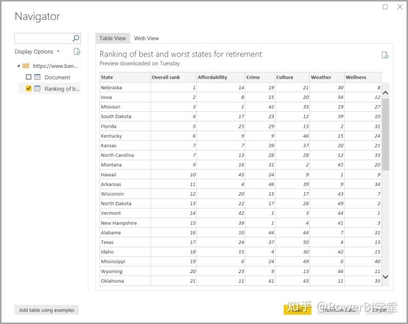Screen dimensions: 408x324
Task: Select the North Carolina cell
Action: (125, 155)
